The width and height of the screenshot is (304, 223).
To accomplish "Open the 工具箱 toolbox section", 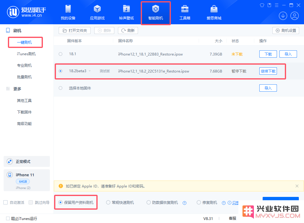I will coord(185,12).
